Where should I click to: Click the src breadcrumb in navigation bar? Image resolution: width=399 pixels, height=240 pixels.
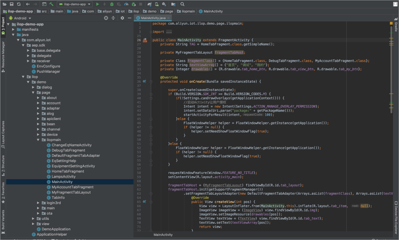coord(42,11)
